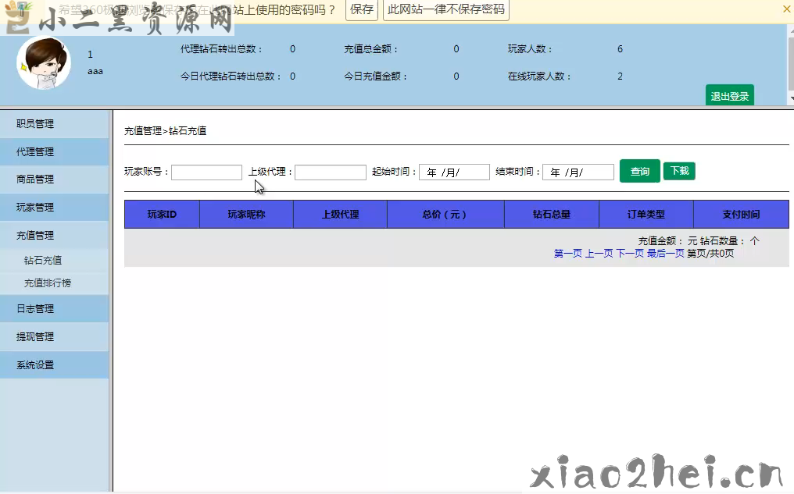
Task: Click 保存 in the password prompt
Action: 362,9
